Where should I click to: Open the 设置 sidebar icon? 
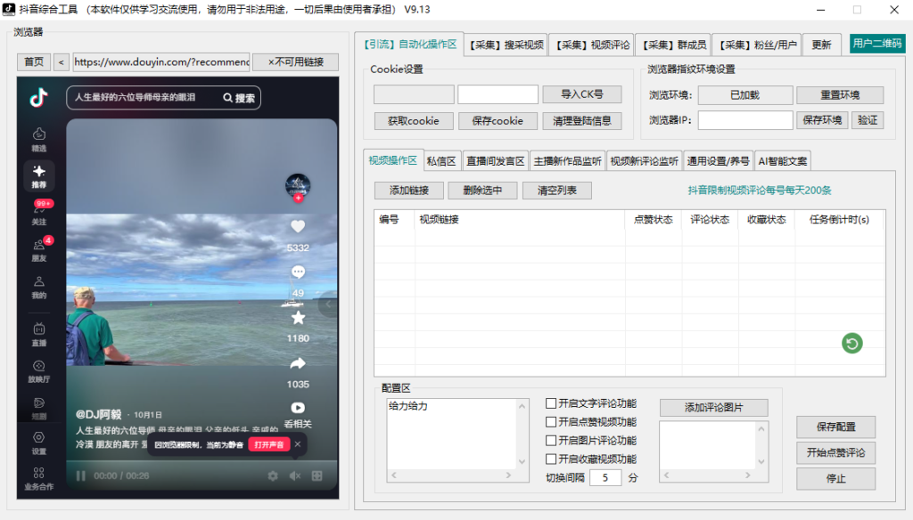coord(39,443)
